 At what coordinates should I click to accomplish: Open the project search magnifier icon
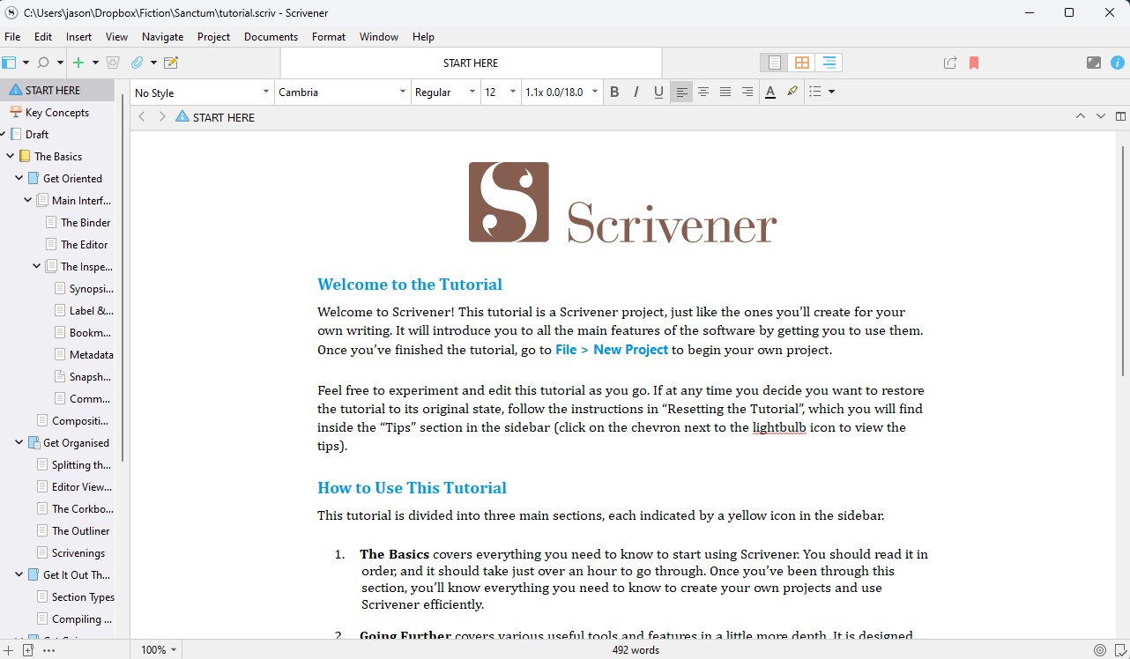coord(42,63)
